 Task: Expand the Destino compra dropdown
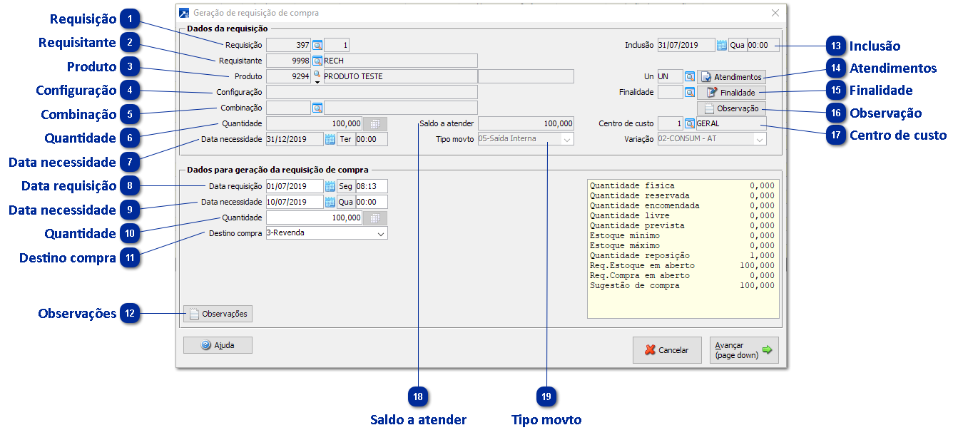coord(381,233)
